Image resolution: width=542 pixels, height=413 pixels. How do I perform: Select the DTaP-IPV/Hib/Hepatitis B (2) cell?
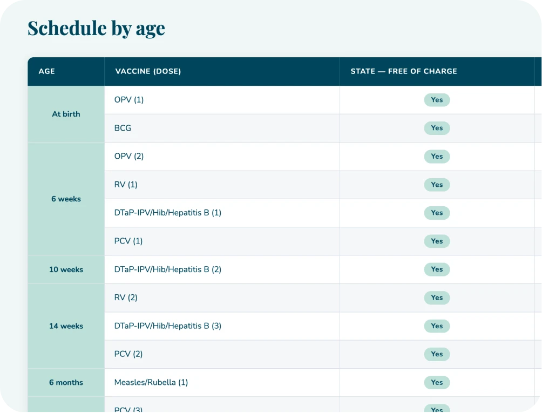click(222, 269)
